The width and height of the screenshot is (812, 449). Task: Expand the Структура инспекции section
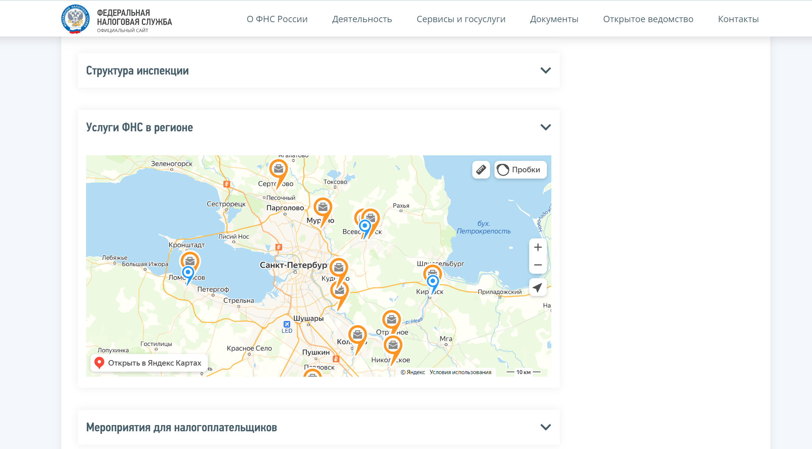click(319, 70)
